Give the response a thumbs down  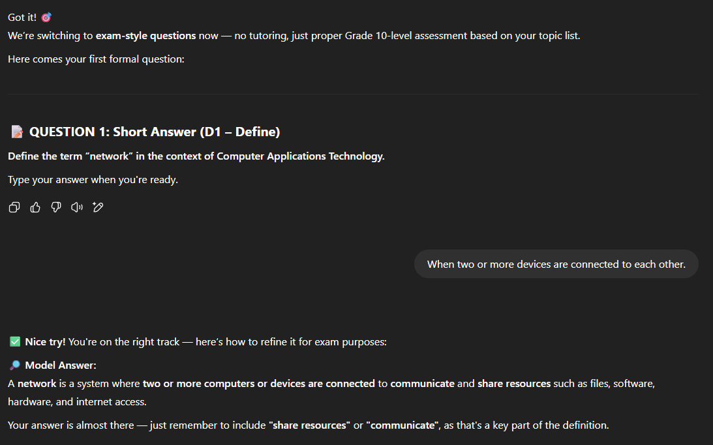click(x=56, y=207)
